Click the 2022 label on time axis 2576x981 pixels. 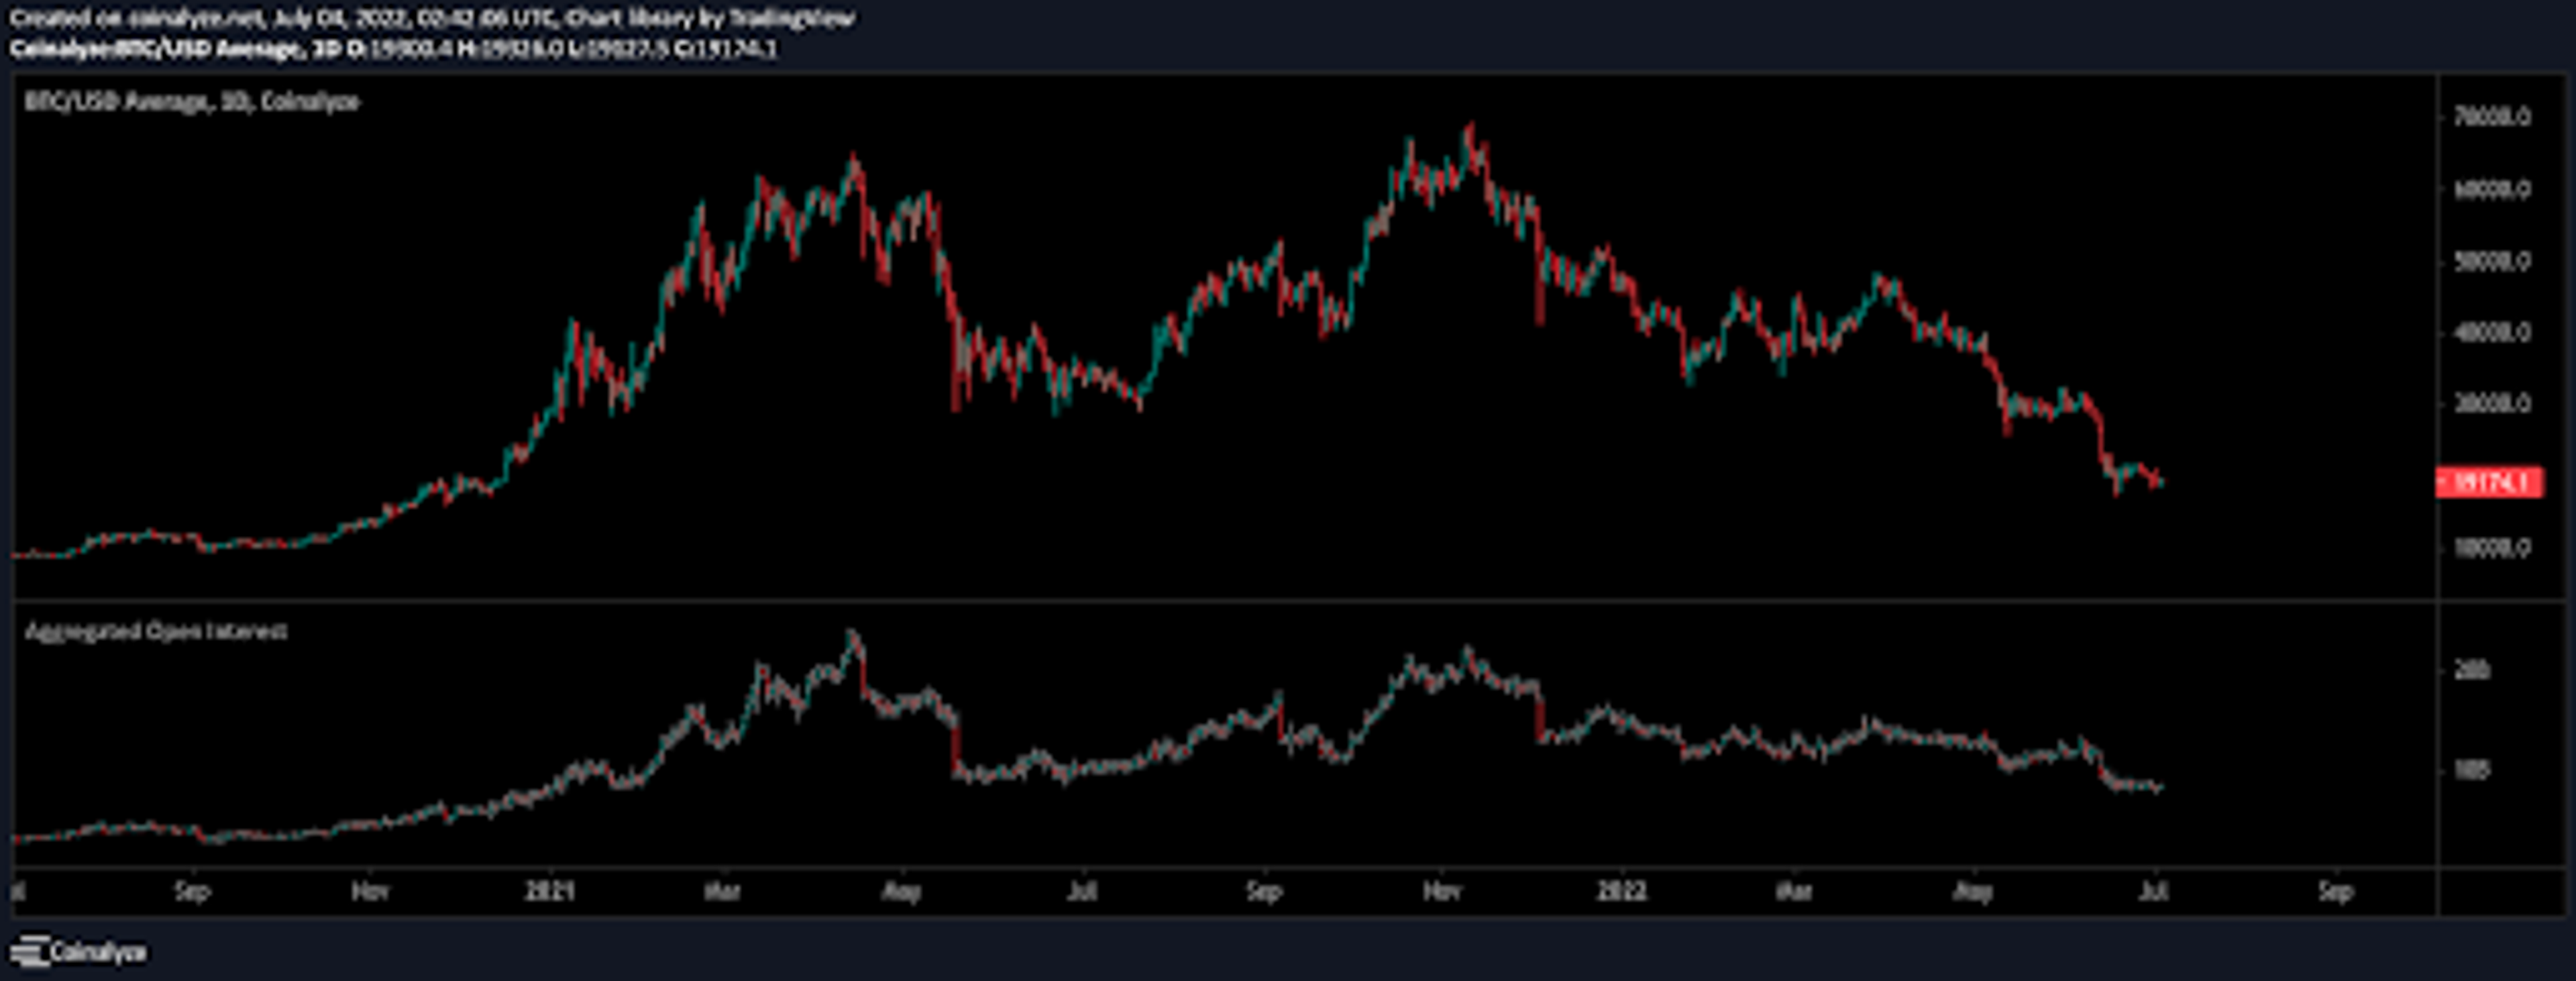pos(1621,891)
